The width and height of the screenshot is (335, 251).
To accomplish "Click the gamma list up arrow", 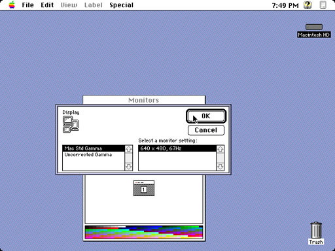I will (128, 149).
